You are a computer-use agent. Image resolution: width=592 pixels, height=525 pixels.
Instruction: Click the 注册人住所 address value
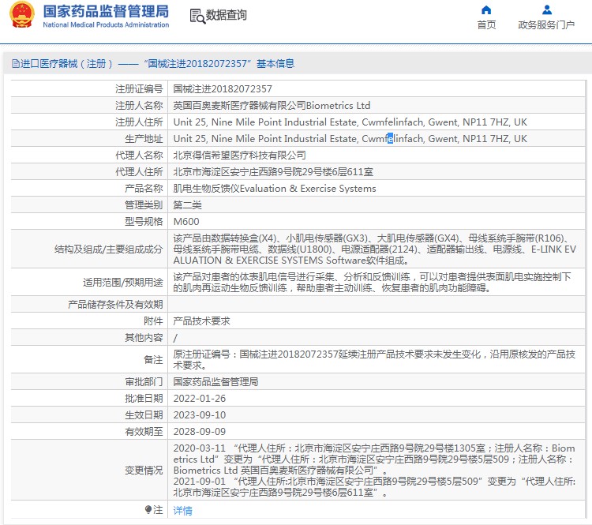pos(350,122)
